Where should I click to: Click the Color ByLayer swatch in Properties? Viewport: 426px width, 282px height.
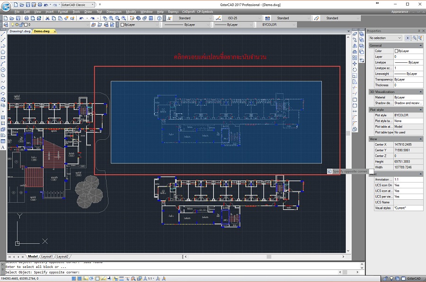click(396, 51)
